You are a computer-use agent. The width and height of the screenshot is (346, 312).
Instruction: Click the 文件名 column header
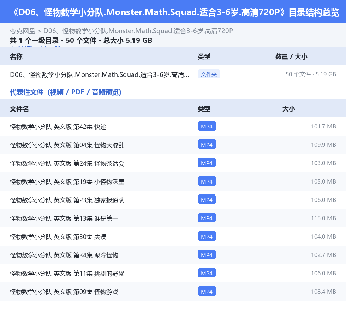click(19, 109)
